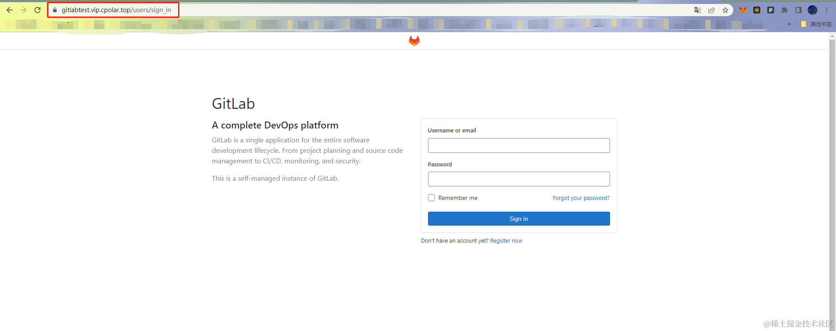Open the Chrome three-dot menu
Viewport: 836px width, 331px height.
click(x=826, y=10)
